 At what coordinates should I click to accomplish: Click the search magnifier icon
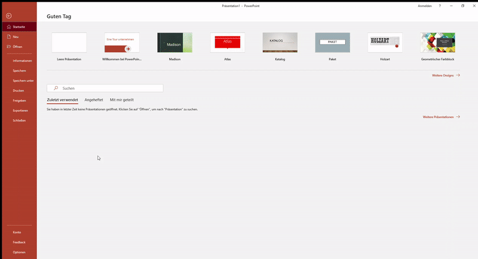56,88
